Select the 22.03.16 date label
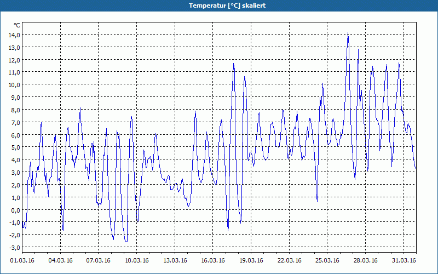Viewport: 438px width, 274px height. click(x=290, y=260)
